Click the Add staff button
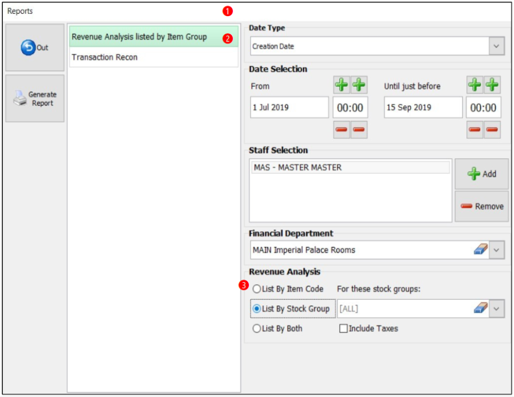Image resolution: width=514 pixels, height=397 pixels. point(481,174)
